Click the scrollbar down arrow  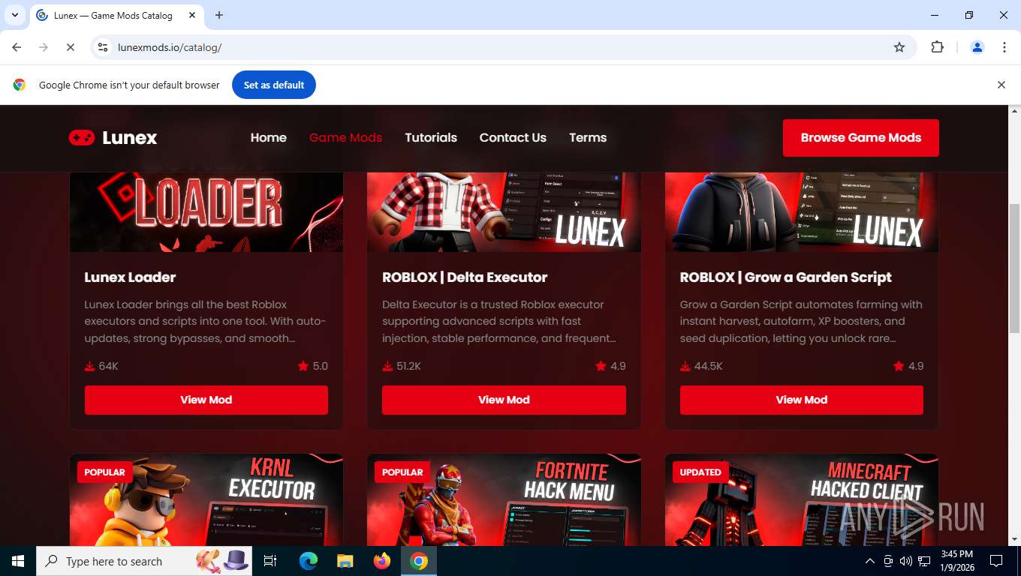(x=1014, y=539)
